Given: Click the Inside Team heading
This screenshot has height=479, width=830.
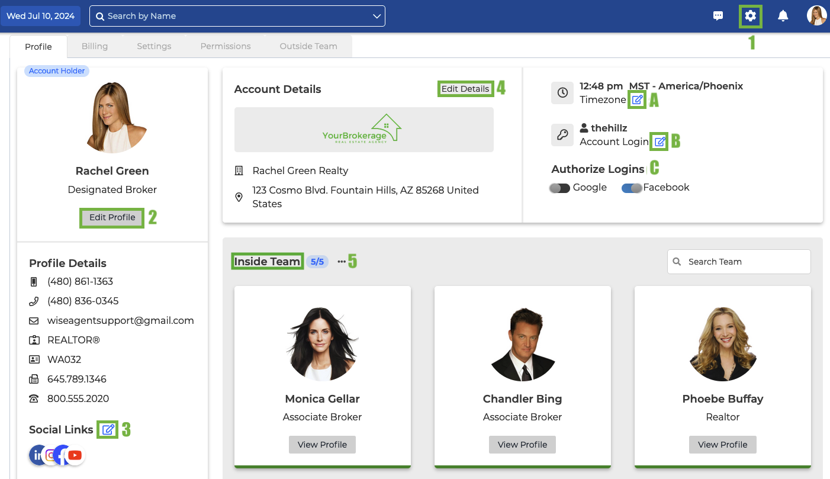Looking at the screenshot, I should (x=267, y=261).
